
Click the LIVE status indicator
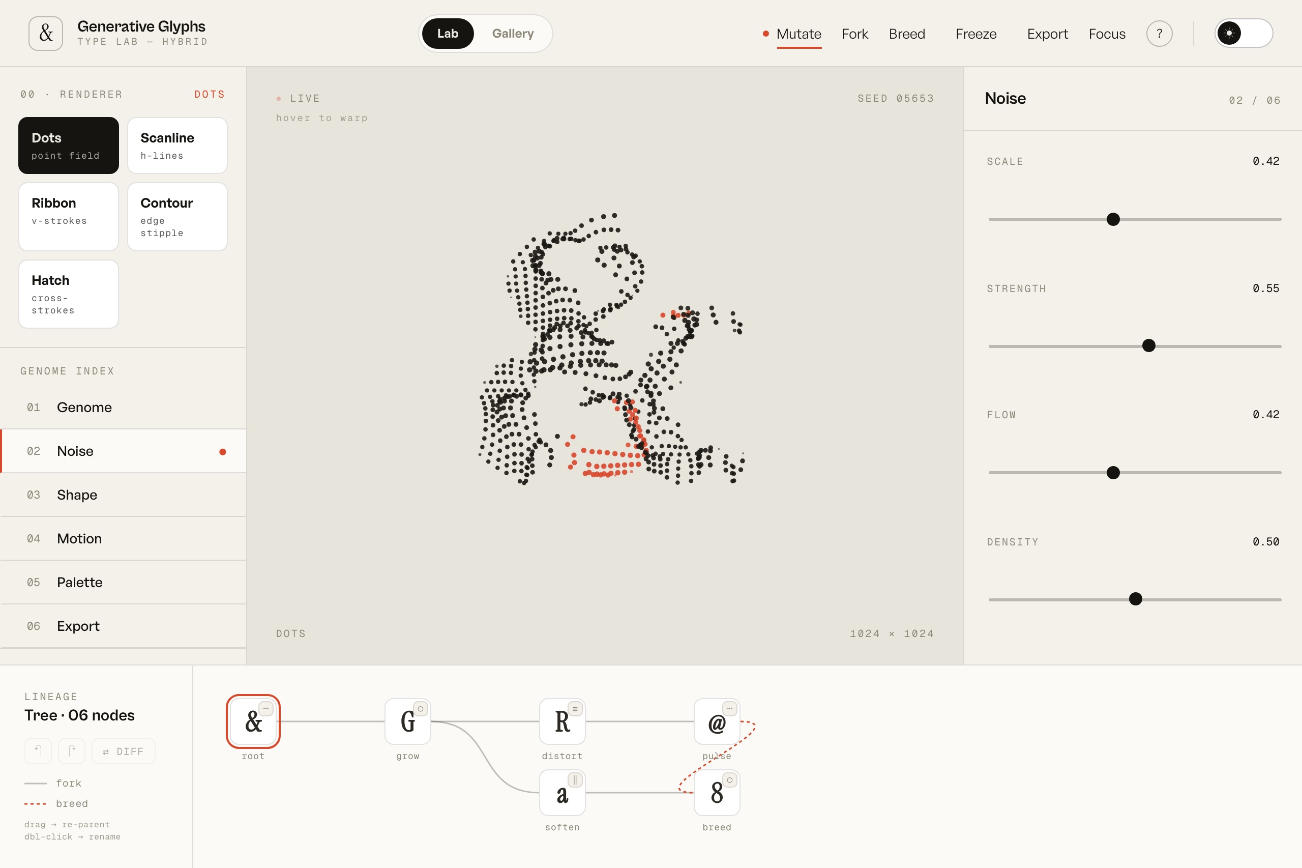click(x=298, y=99)
